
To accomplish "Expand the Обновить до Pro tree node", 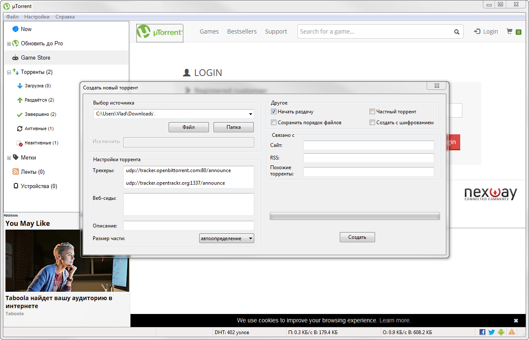I will (9, 44).
